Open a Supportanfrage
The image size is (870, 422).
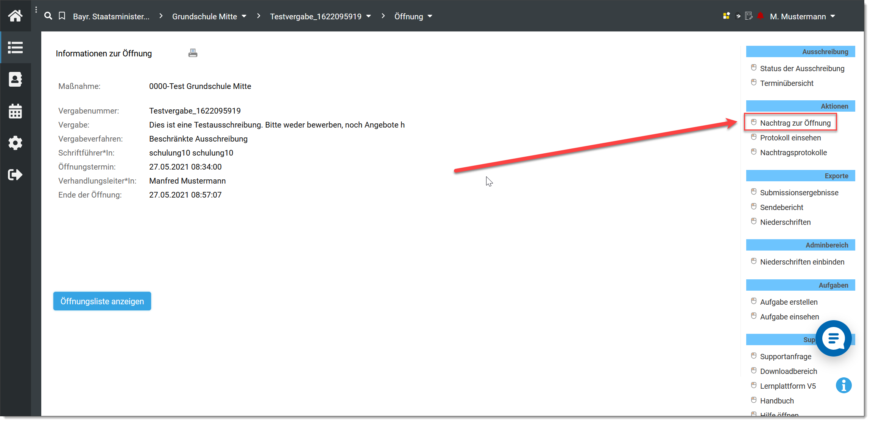click(786, 357)
